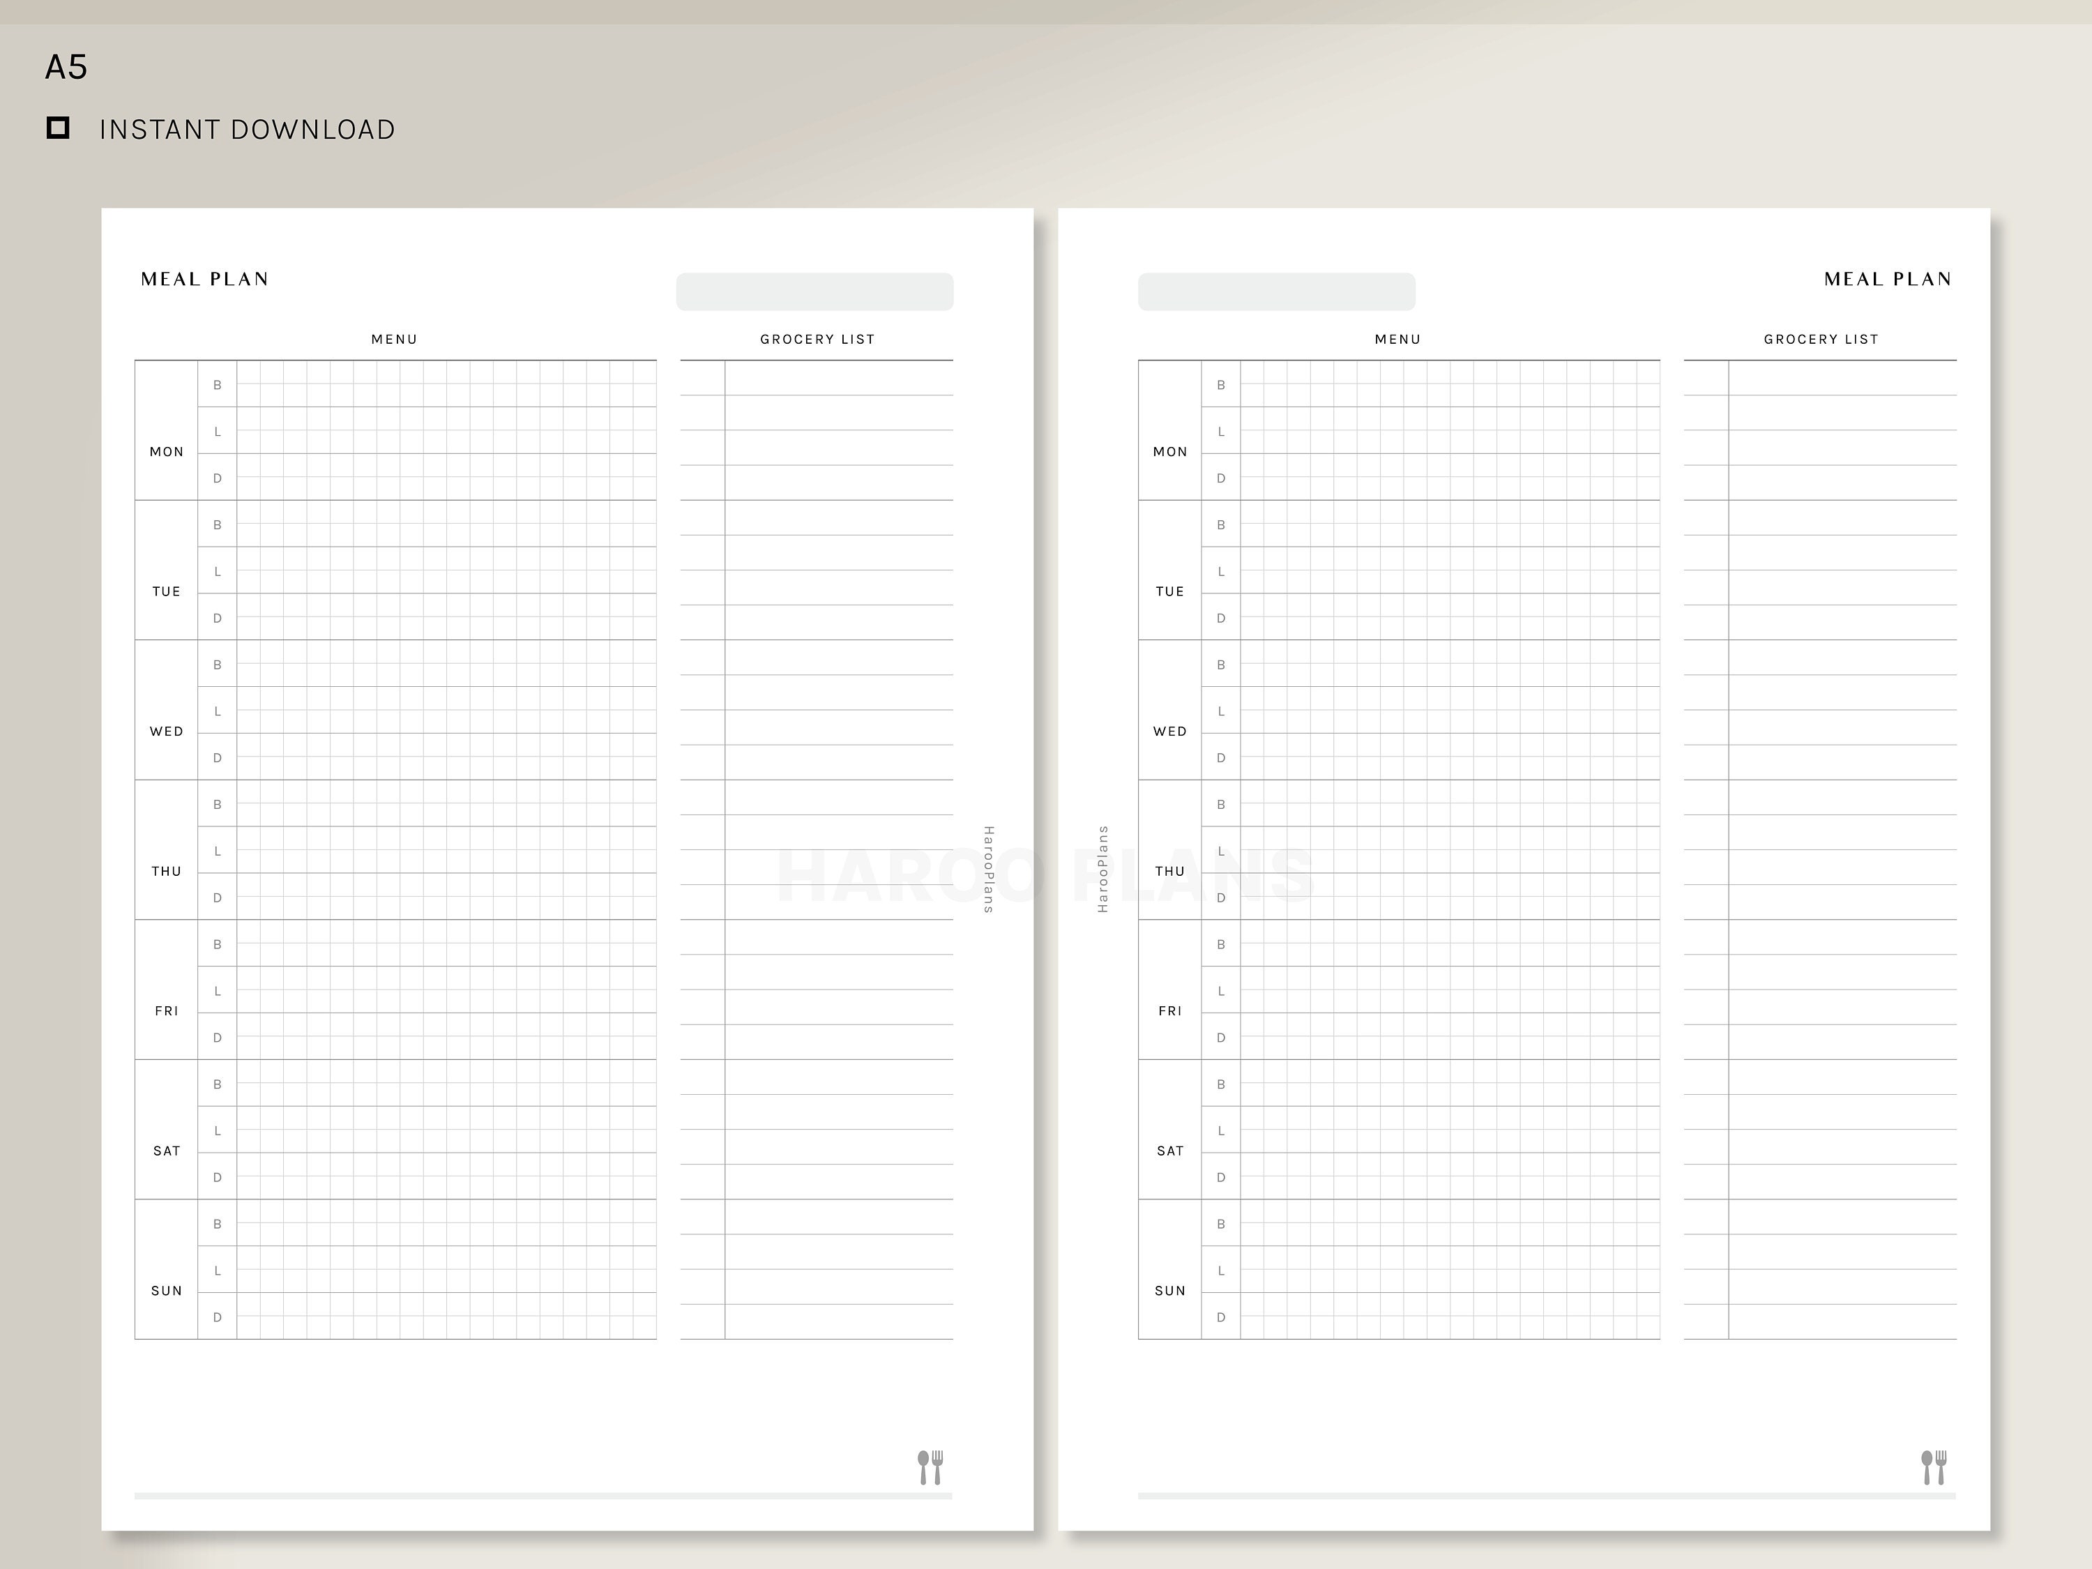Select SUN label on left page

[x=167, y=1291]
